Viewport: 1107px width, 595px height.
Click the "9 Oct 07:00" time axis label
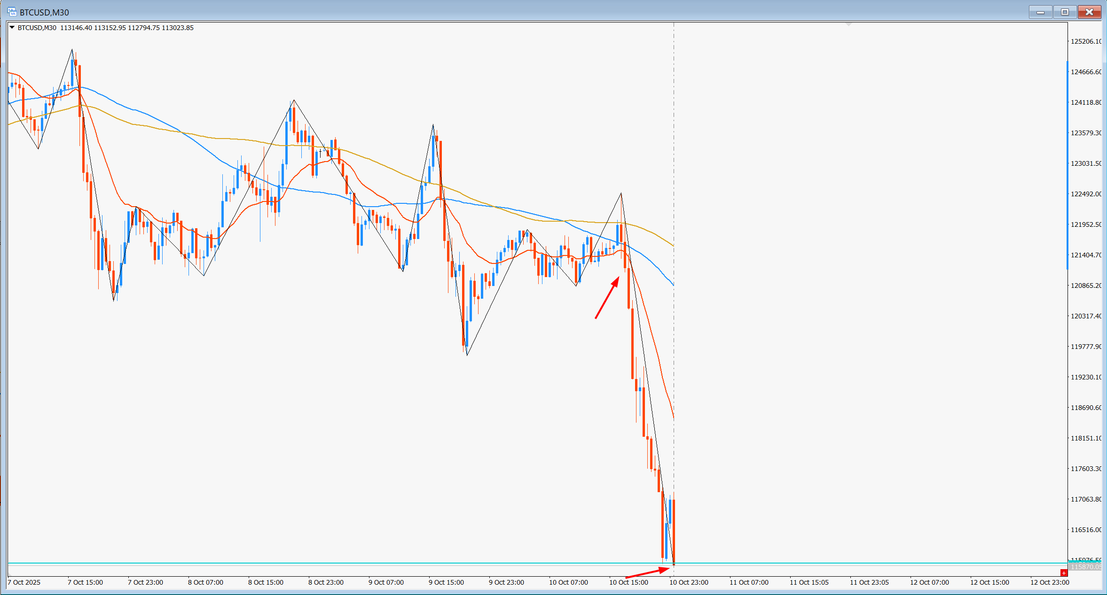click(x=386, y=582)
